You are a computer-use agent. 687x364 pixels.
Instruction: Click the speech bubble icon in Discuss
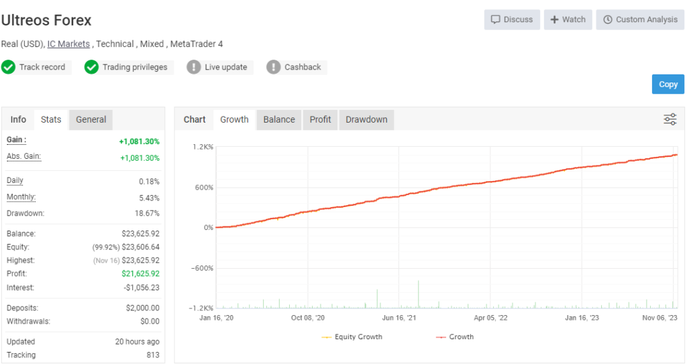click(496, 19)
